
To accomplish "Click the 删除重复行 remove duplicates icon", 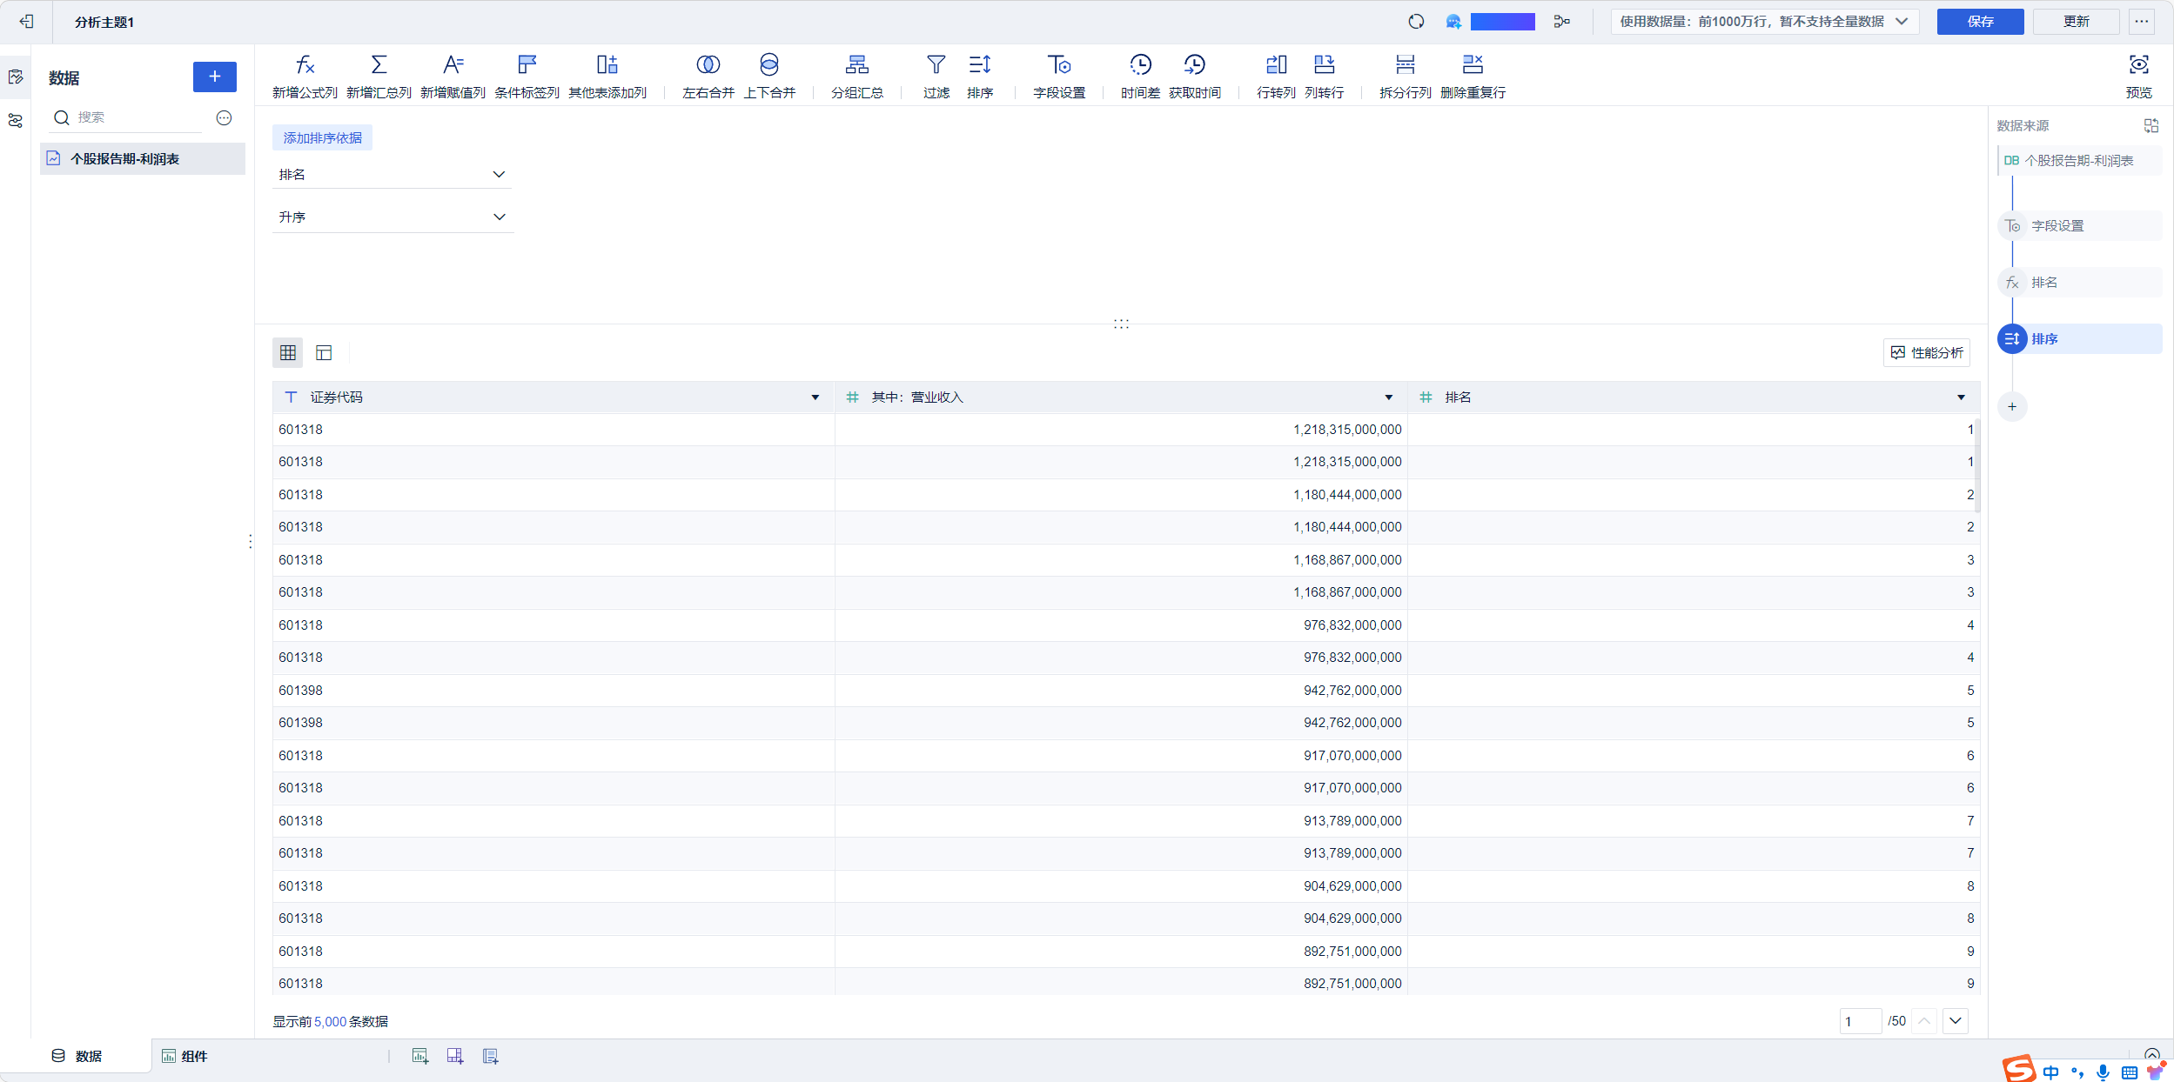I will coord(1473,65).
